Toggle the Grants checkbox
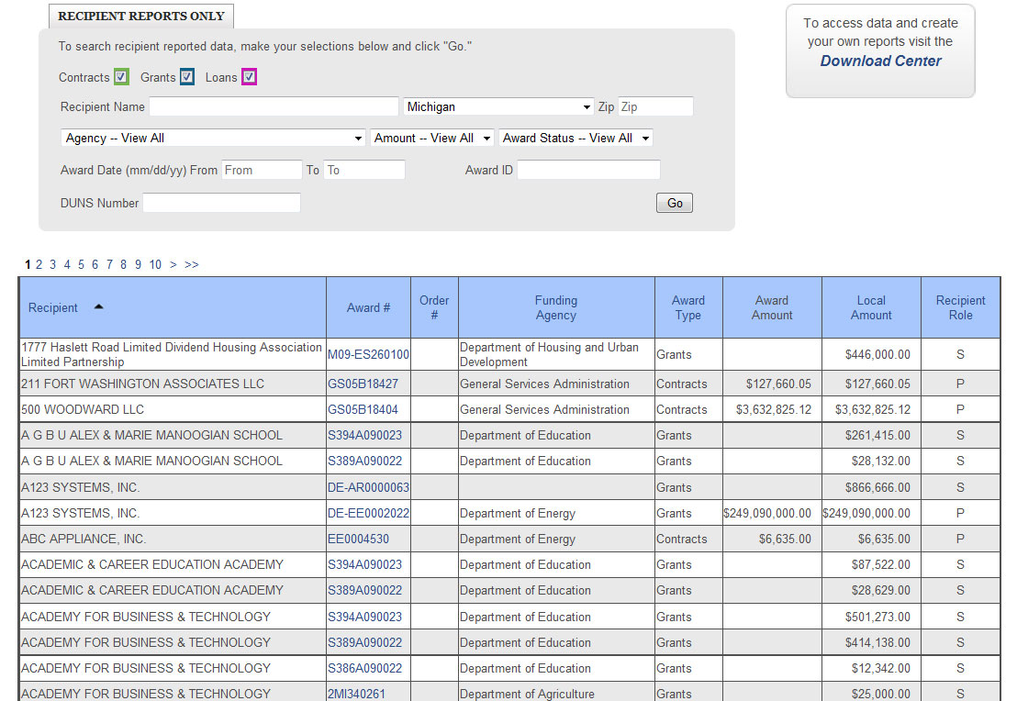Image resolution: width=1017 pixels, height=701 pixels. pos(187,77)
